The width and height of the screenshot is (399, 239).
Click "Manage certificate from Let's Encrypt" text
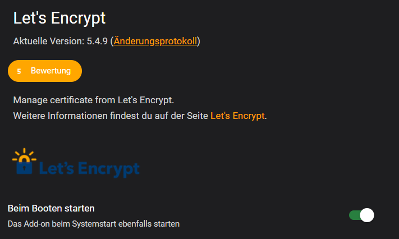point(94,101)
